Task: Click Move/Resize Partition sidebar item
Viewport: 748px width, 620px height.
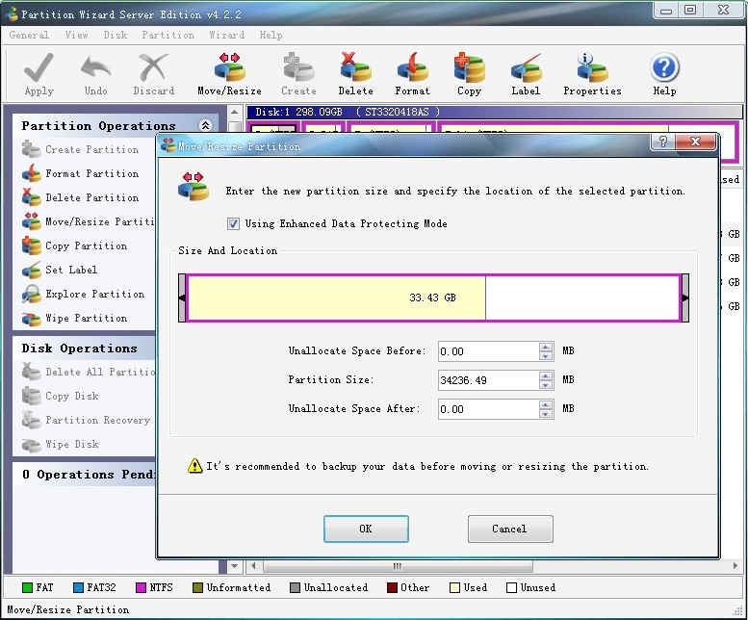Action: (89, 221)
